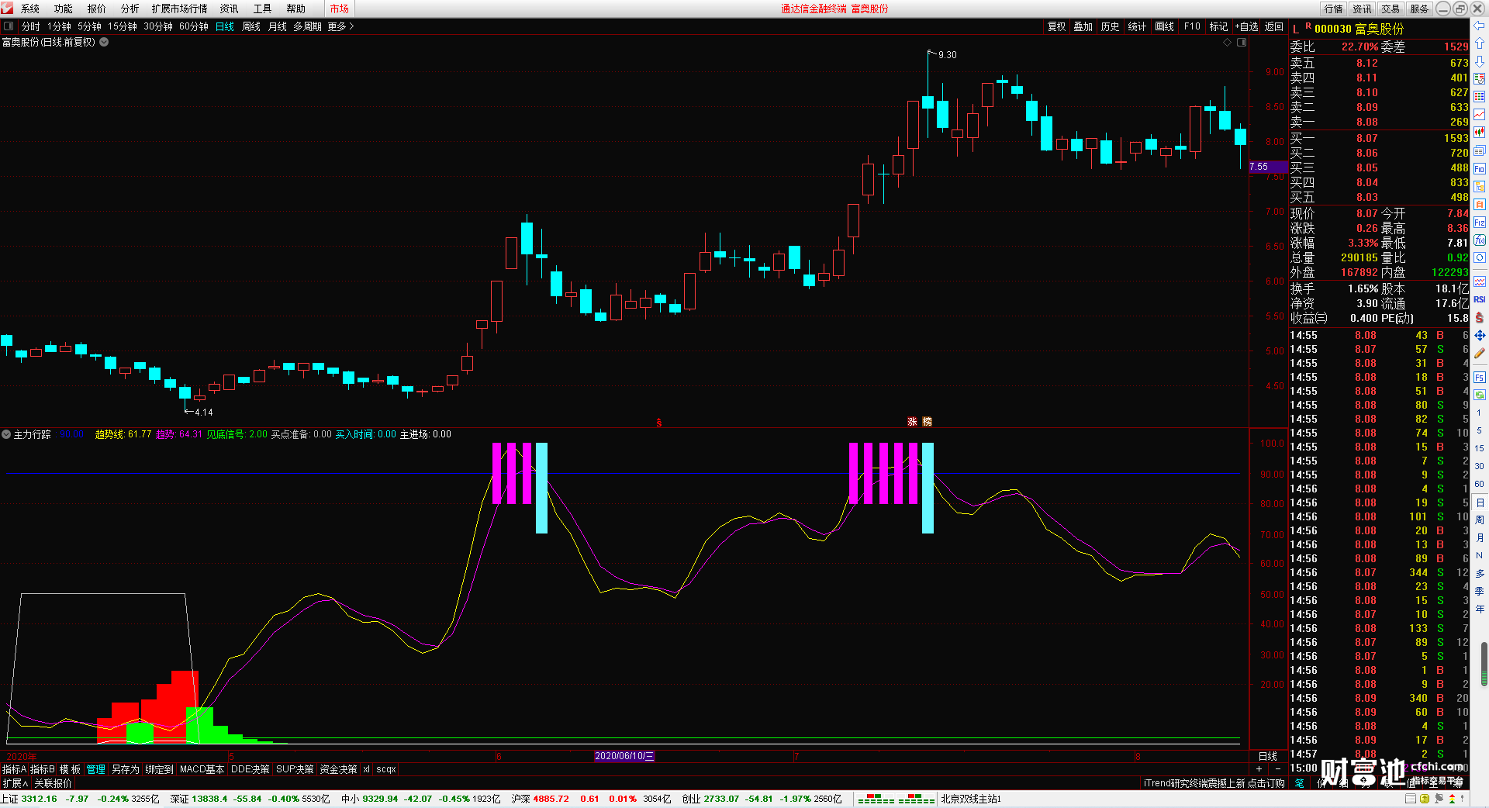1489x808 pixels.
Task: Click the RSI indicator sidebar icon
Action: [1480, 299]
